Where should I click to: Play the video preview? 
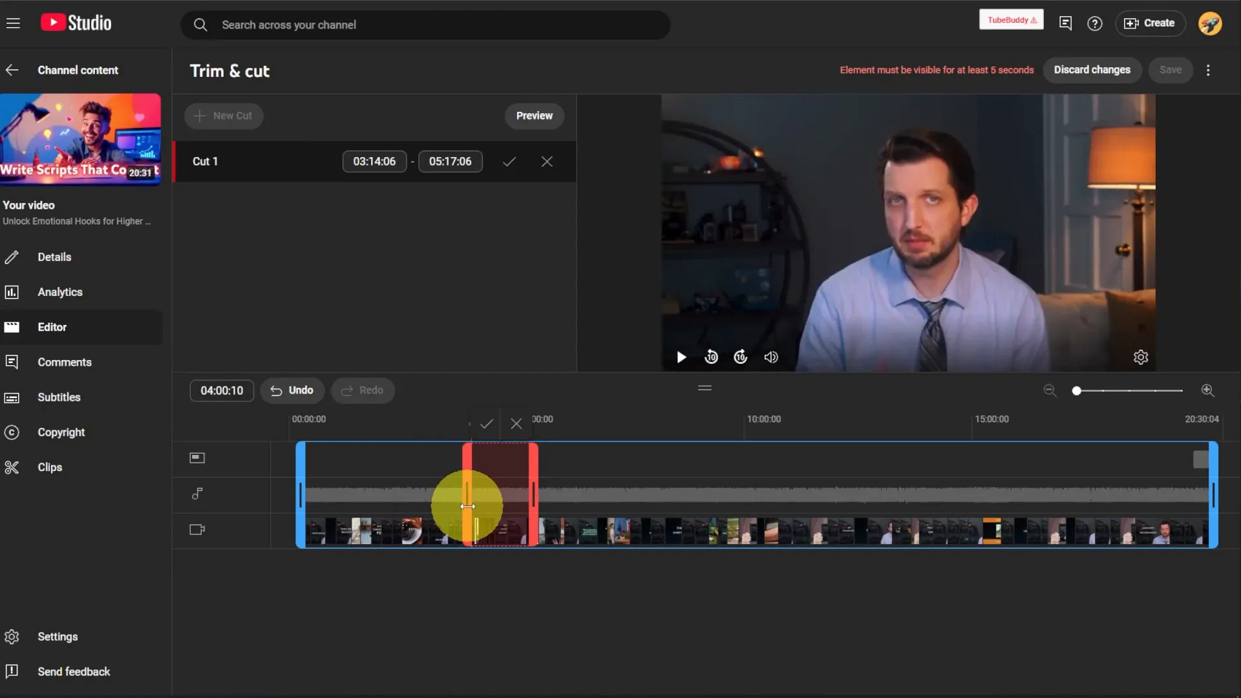(681, 357)
